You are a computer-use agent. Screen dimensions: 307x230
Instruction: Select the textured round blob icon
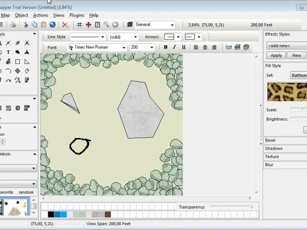point(18,108)
